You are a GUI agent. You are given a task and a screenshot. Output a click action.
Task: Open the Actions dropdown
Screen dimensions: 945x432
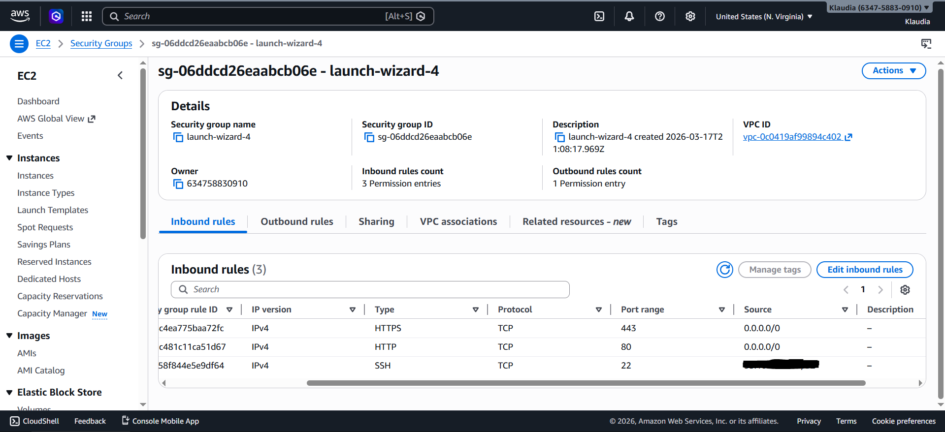tap(894, 71)
